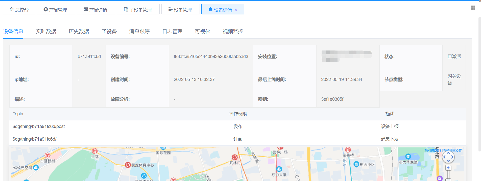Open the 日志管理 tab
The image size is (481, 181).
[x=172, y=31]
